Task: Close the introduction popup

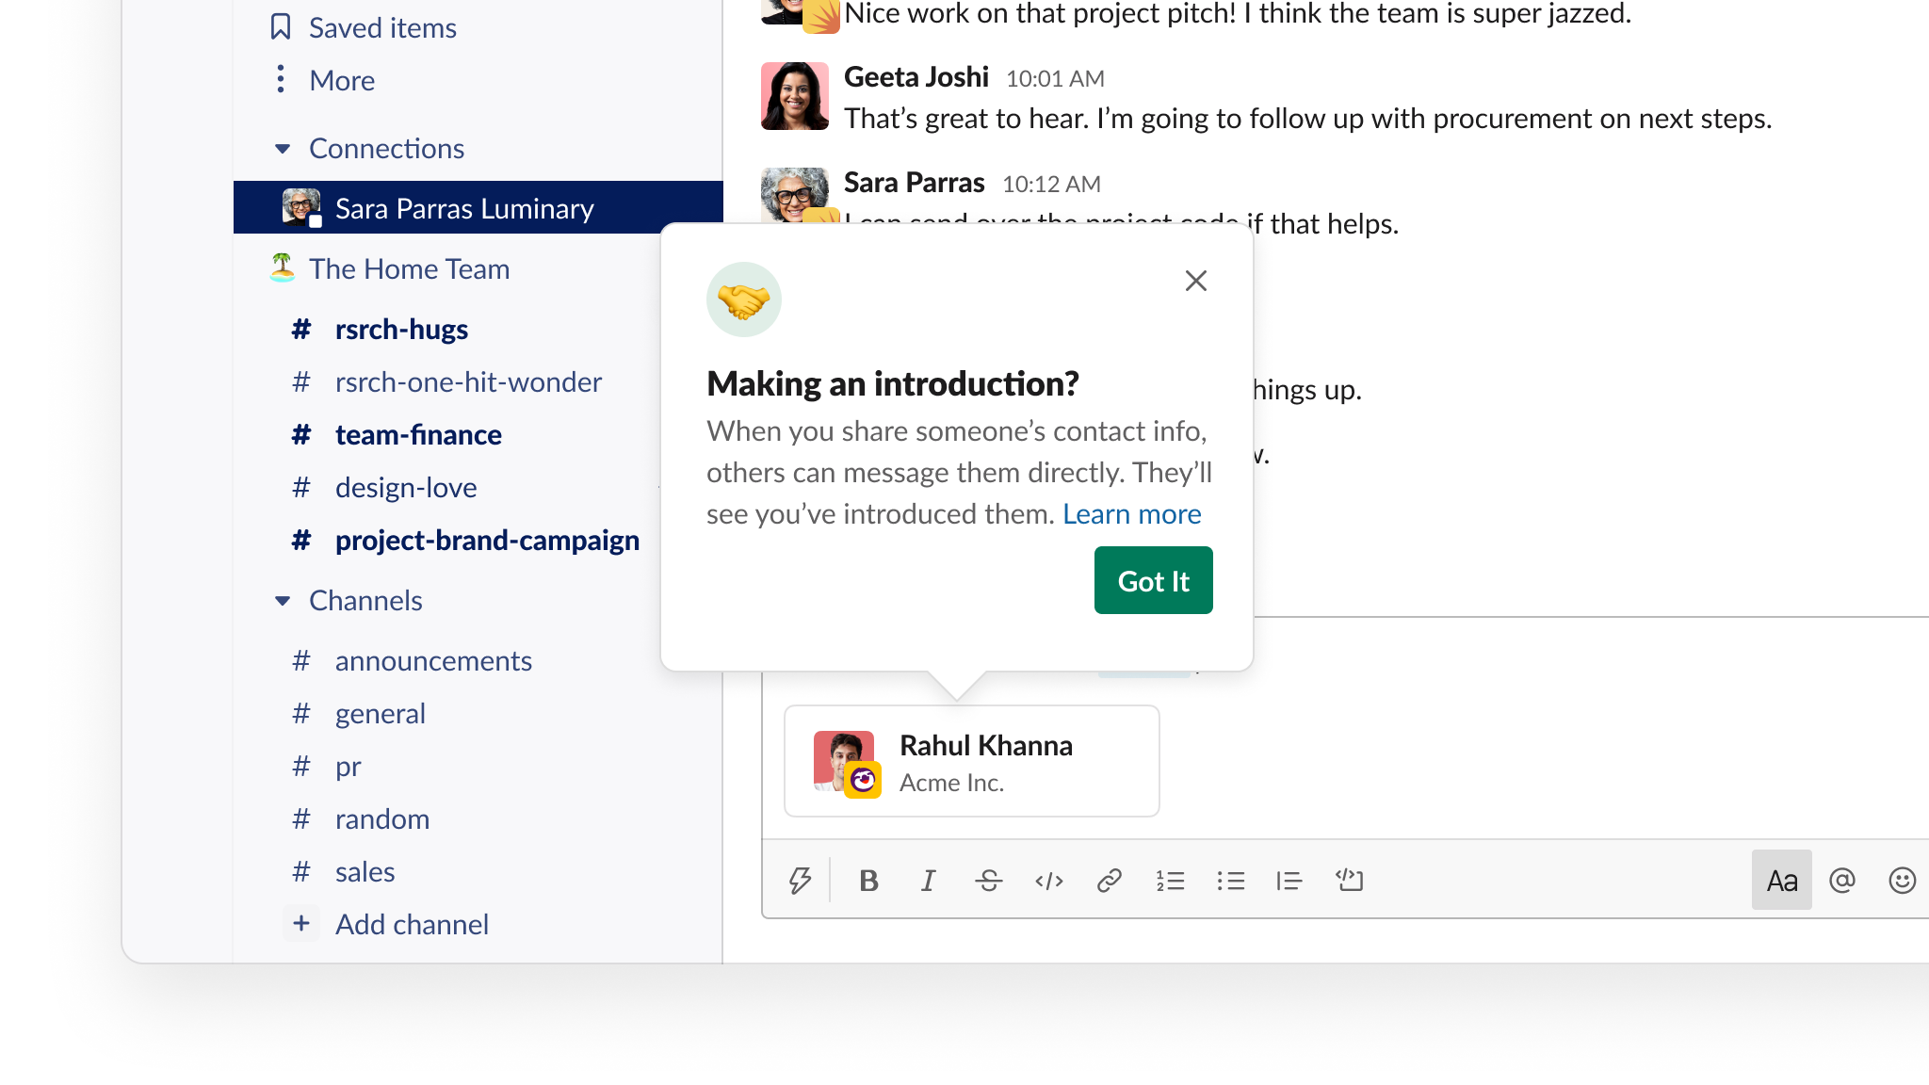Action: [1196, 281]
